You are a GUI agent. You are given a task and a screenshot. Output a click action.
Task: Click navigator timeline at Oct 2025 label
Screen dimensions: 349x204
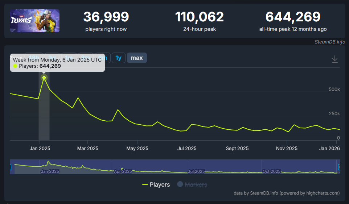tap(271, 171)
